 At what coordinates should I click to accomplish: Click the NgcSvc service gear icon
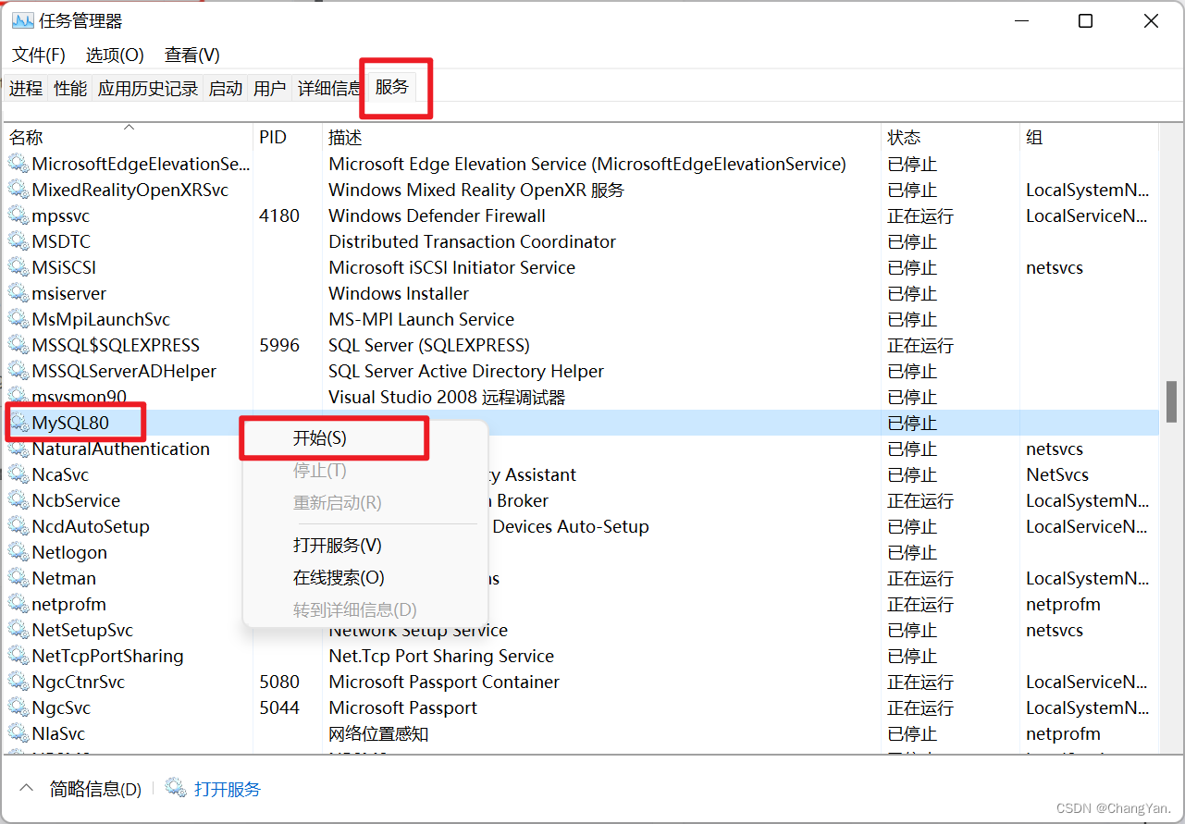click(19, 708)
